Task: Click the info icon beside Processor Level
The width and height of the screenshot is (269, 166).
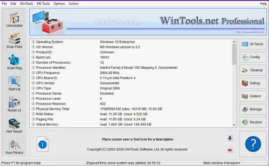Action: [x=33, y=98]
